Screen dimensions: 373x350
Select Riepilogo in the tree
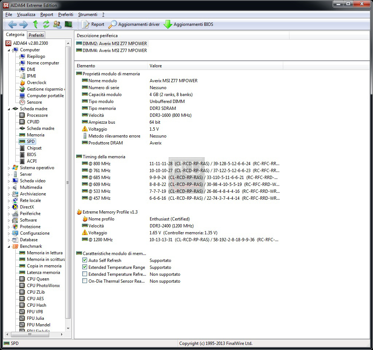coord(36,56)
